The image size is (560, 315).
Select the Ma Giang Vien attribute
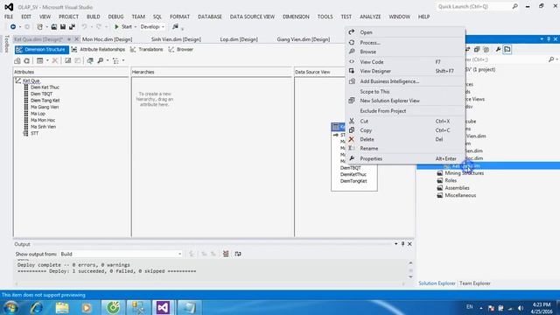45,107
